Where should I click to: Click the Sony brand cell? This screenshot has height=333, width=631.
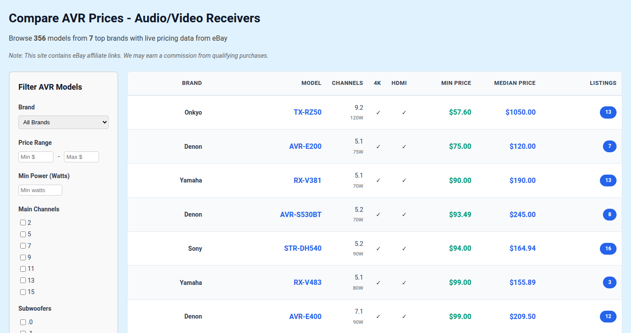[195, 249]
